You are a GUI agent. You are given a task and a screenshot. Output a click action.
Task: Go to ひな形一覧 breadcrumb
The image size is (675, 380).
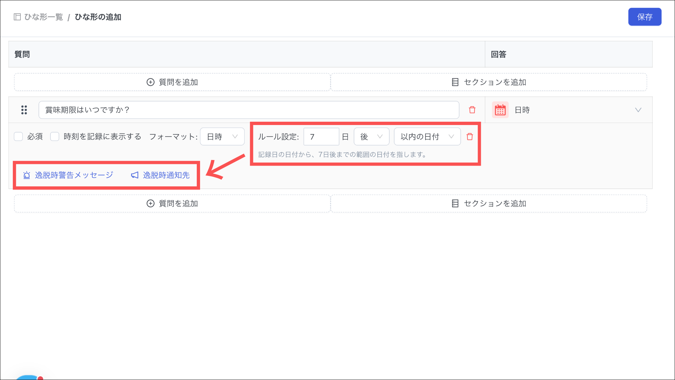(x=44, y=17)
